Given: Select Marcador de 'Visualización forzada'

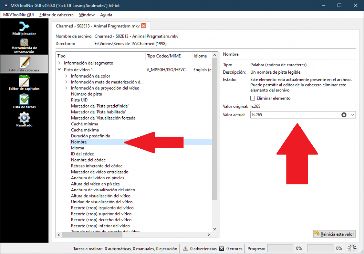Looking at the screenshot, I should click(x=103, y=118).
